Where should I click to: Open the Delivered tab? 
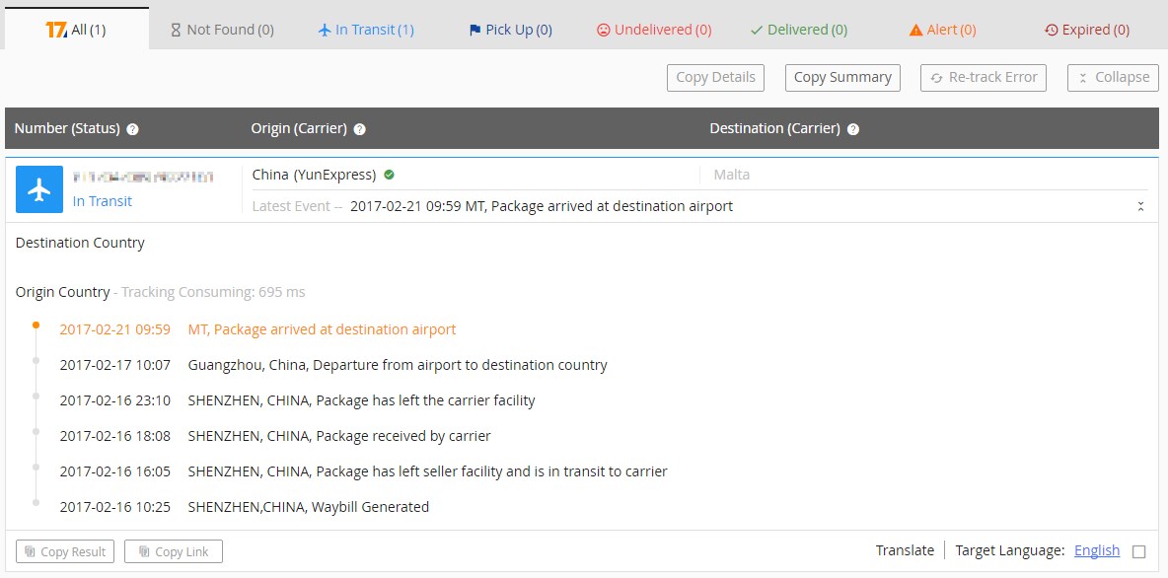(x=798, y=30)
